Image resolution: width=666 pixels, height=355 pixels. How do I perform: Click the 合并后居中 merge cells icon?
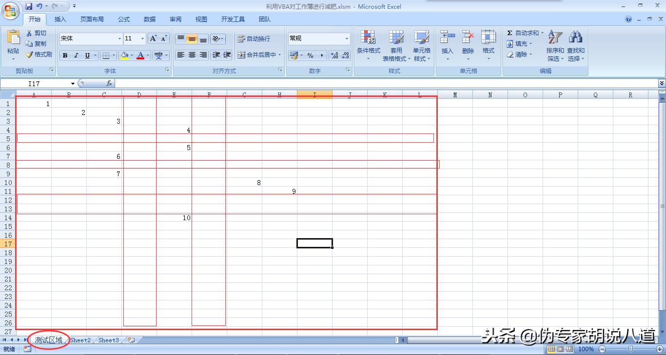point(241,56)
